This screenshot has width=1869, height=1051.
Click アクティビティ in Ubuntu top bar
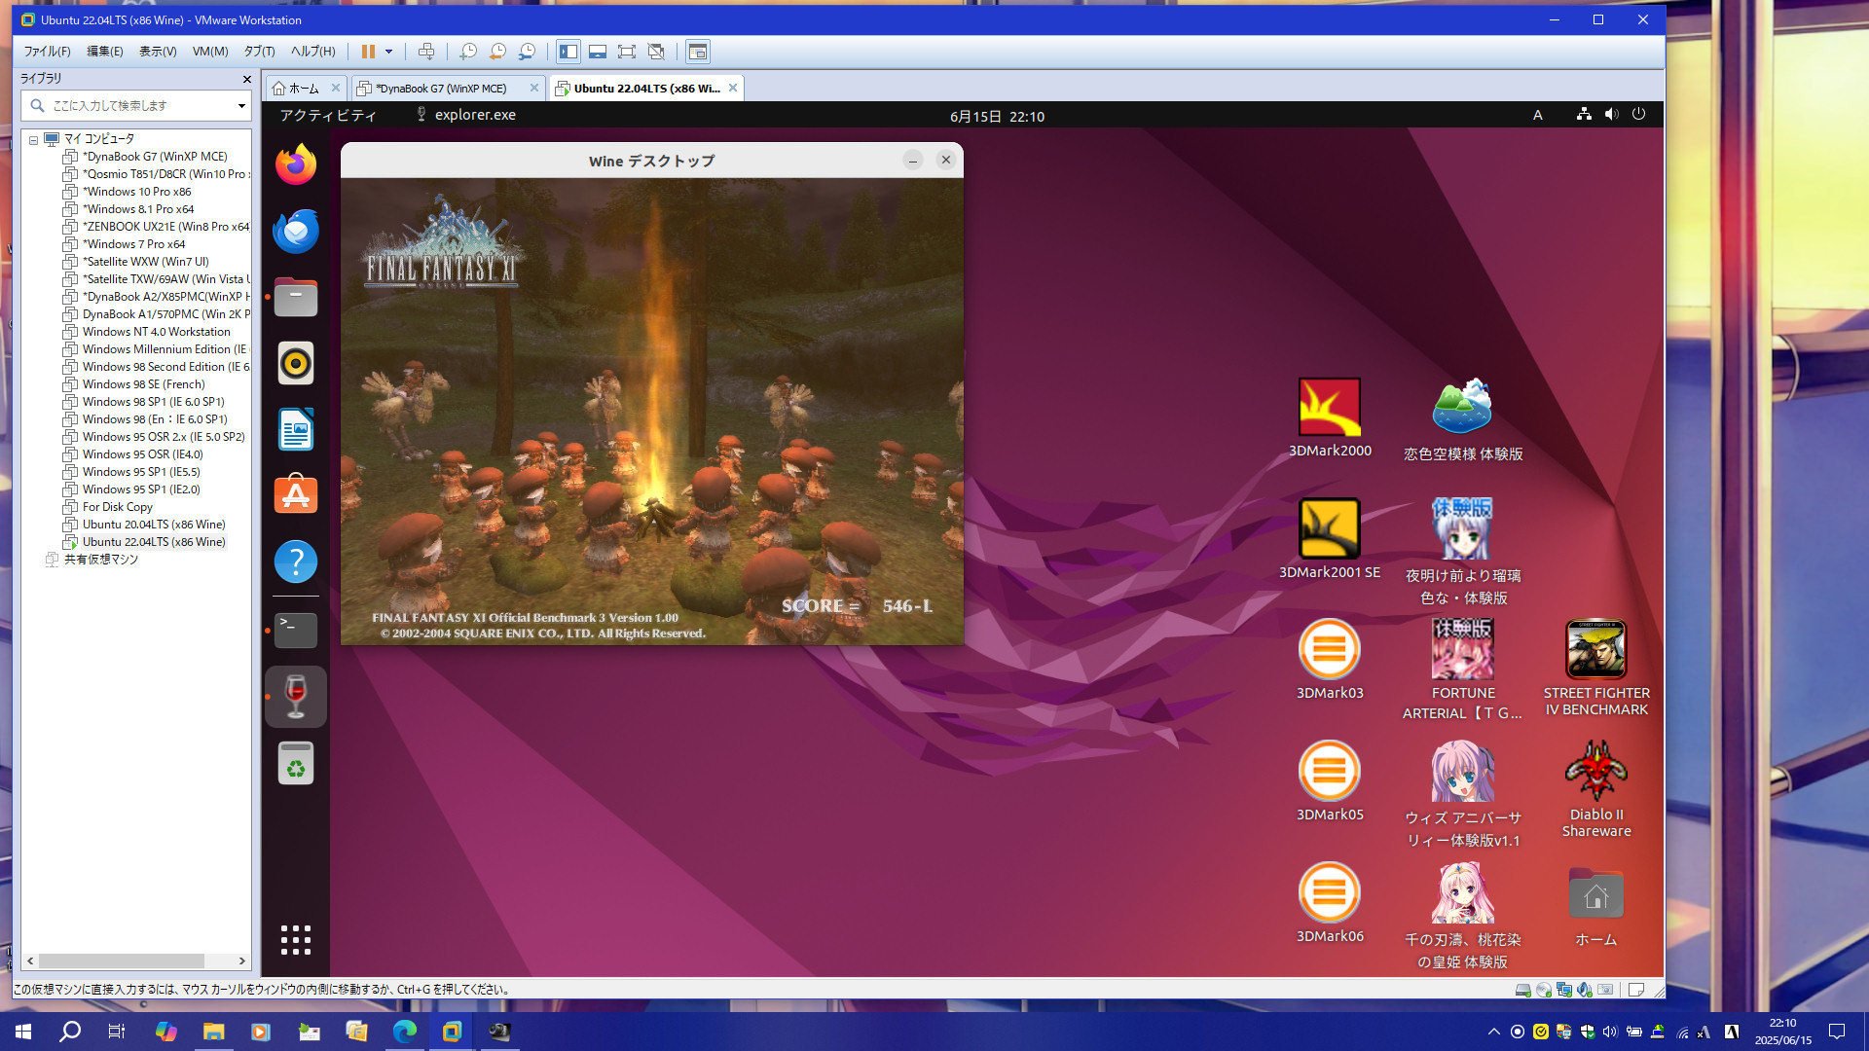pyautogui.click(x=328, y=115)
